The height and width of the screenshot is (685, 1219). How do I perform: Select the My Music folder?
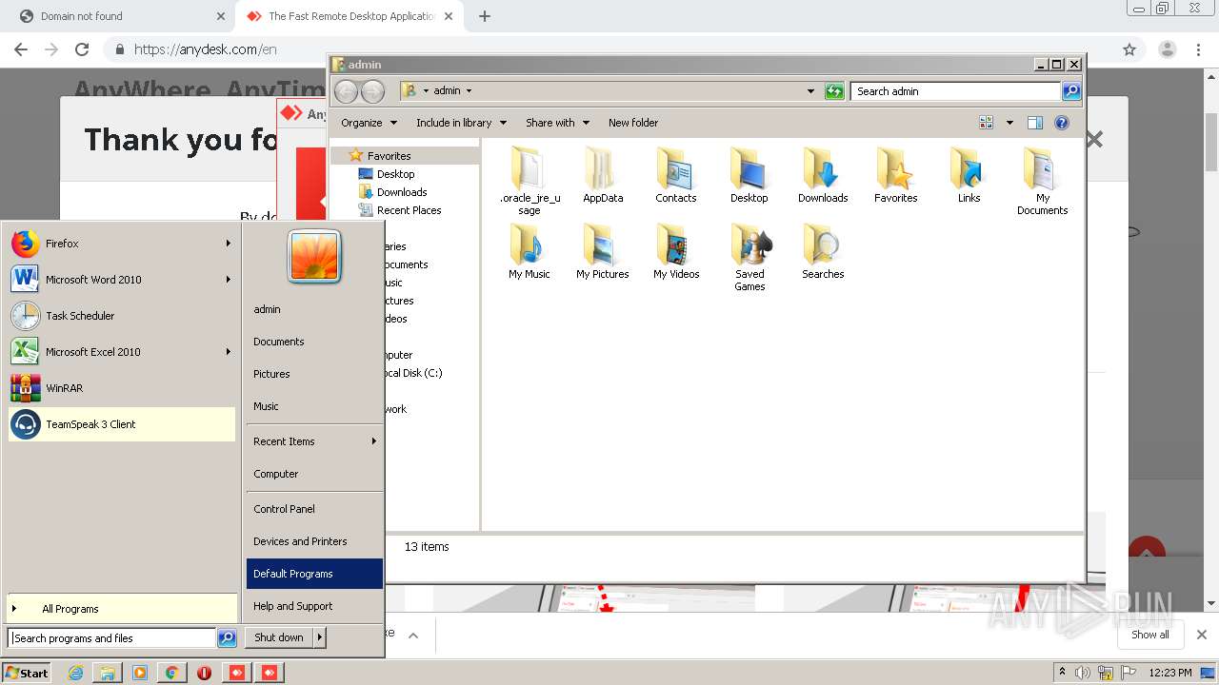click(x=530, y=251)
